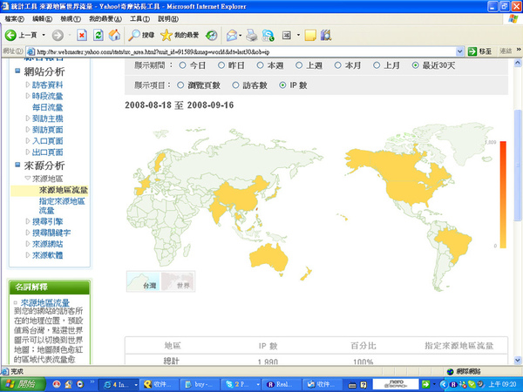Open the 指定來源地區流量 link

(61, 206)
